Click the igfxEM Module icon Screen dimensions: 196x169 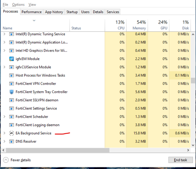pos(11,59)
